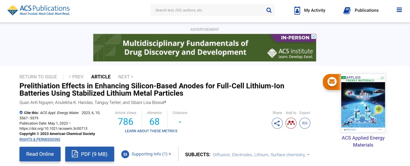The height and width of the screenshot is (166, 410).
Task: Go to the previous article
Action: tap(76, 77)
